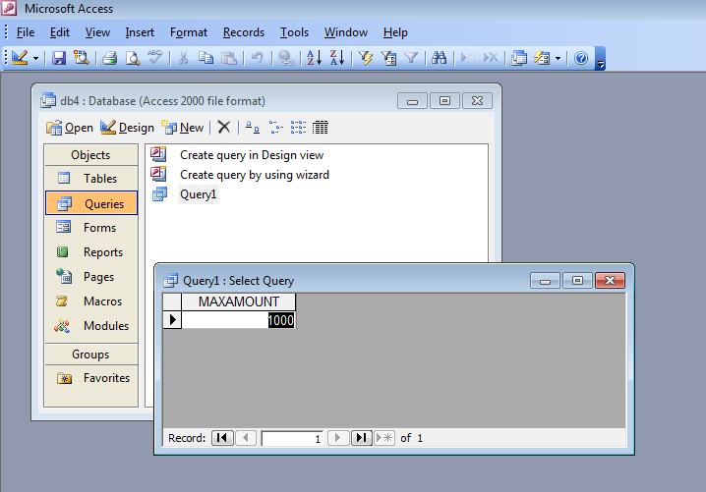706x492 pixels.
Task: Go to last record navigation button
Action: pos(361,439)
